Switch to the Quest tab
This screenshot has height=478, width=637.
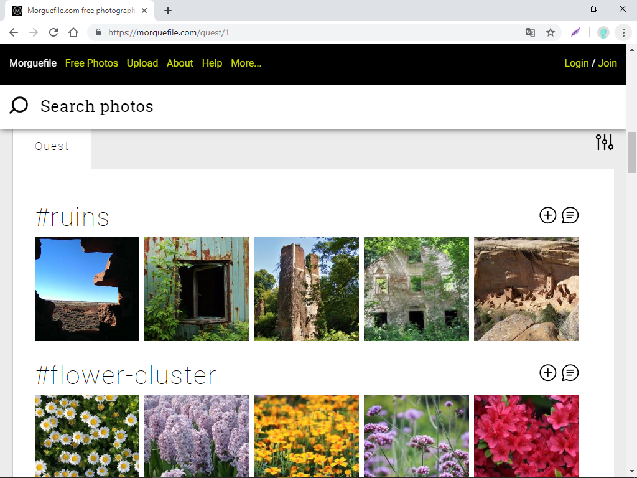tap(52, 146)
